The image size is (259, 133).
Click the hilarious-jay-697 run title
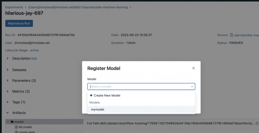(24, 13)
